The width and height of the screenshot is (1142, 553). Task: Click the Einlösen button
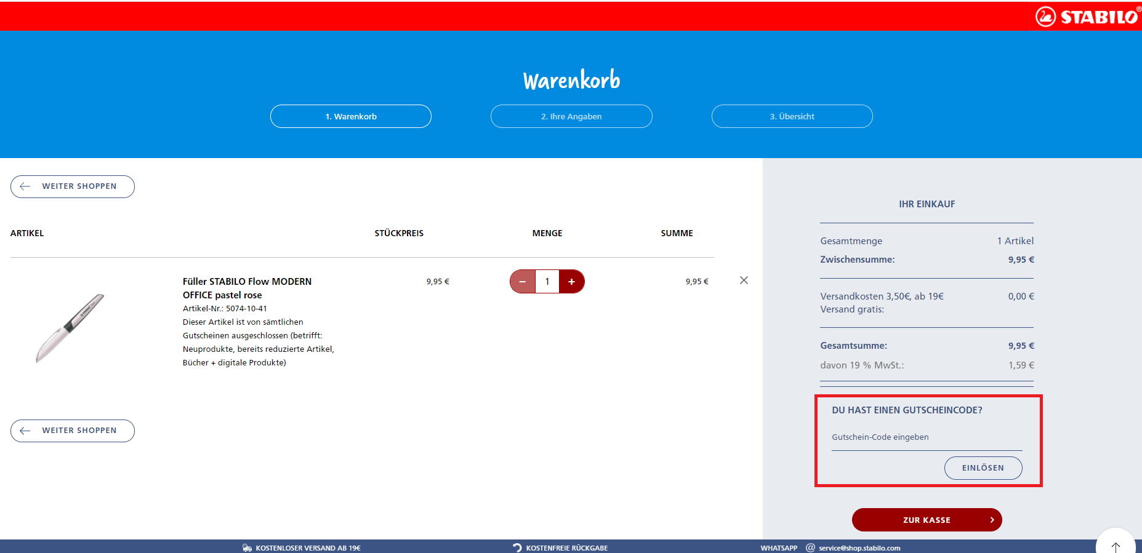click(983, 468)
